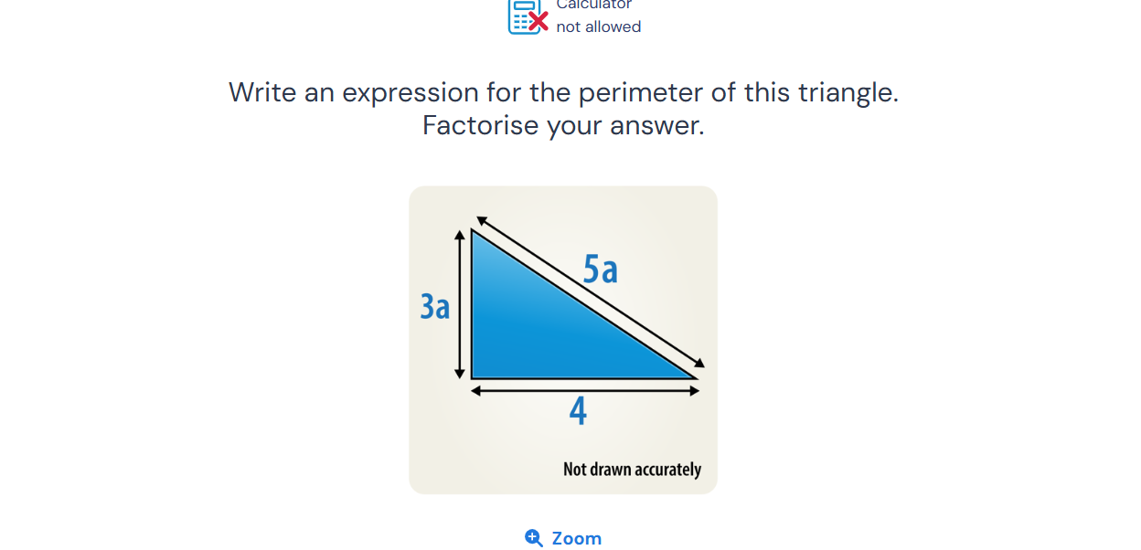The height and width of the screenshot is (550, 1141).
Task: Click the 'Factorise your answer' instruction line
Action: tap(563, 125)
